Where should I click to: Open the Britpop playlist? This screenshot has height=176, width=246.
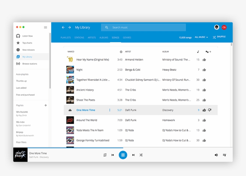click(25, 134)
